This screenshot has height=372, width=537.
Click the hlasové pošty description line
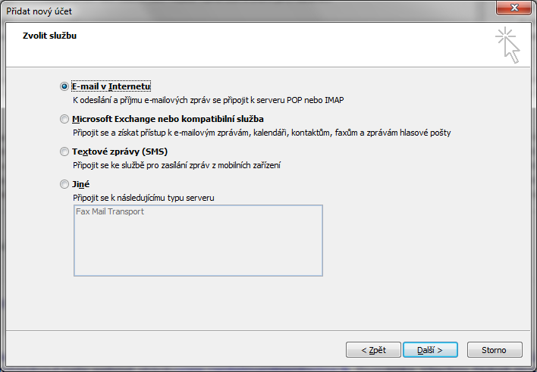(262, 133)
